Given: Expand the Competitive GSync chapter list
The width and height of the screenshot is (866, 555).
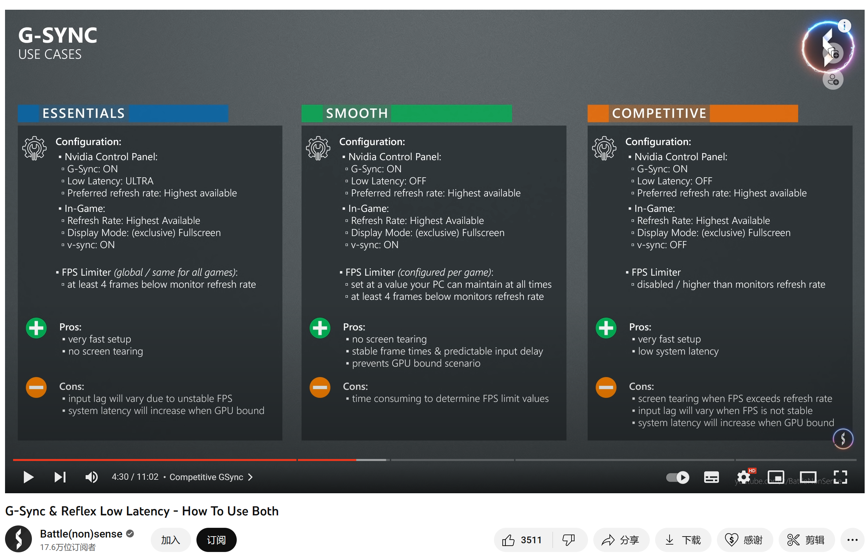Looking at the screenshot, I should (x=211, y=477).
